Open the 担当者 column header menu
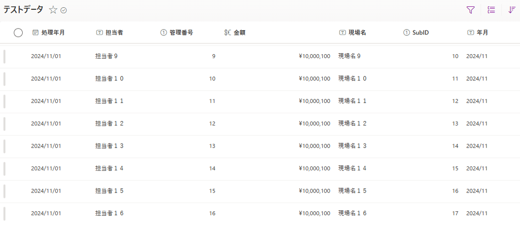The width and height of the screenshot is (520, 225). 110,32
